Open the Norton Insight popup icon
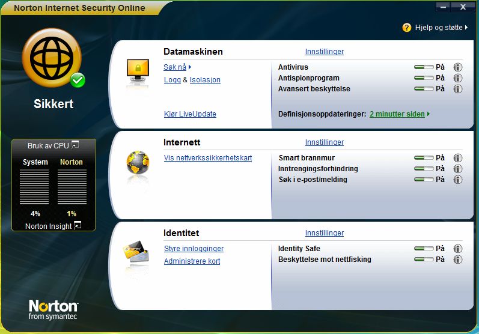 [78, 225]
